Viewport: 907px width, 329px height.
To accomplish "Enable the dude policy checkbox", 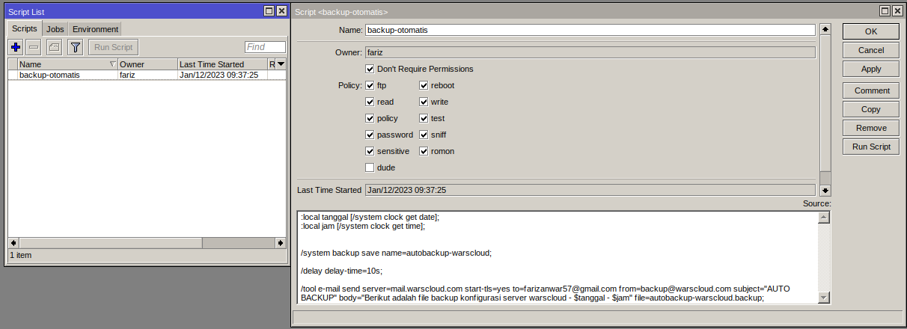I will (370, 167).
